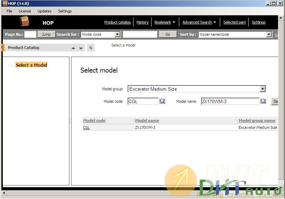Open the Settings menu in menu bar
285x199 pixels.
(x=65, y=11)
